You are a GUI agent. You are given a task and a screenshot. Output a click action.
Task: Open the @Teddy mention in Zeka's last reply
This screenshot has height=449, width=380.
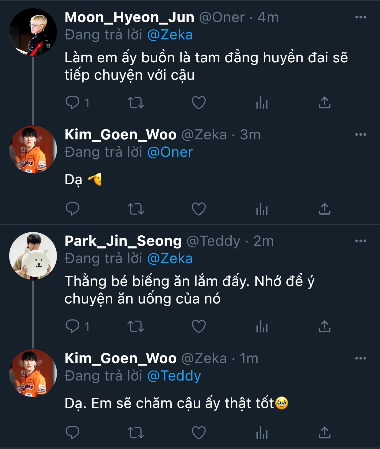tap(174, 376)
